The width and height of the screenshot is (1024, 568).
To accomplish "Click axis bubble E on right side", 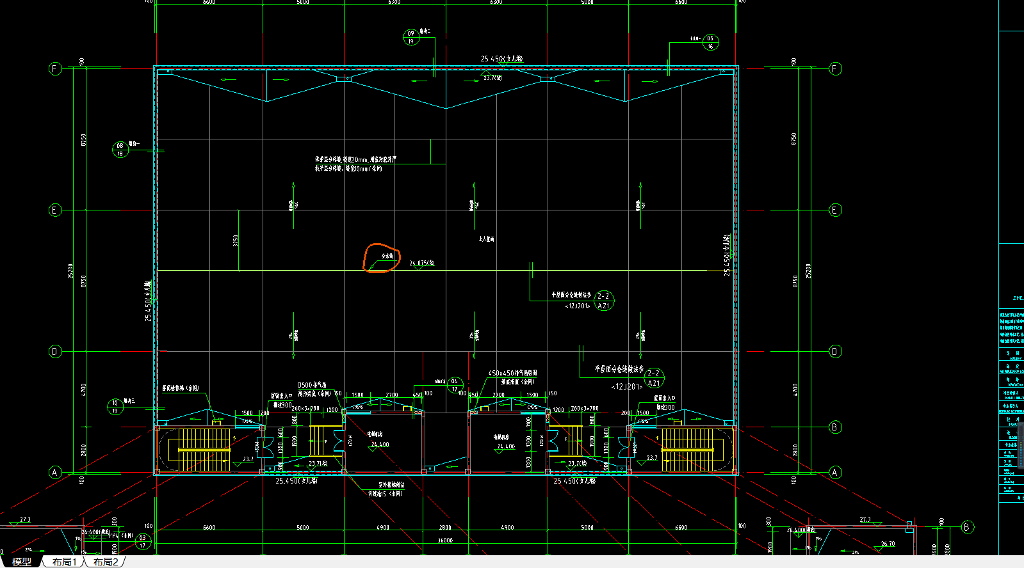I will coord(835,210).
